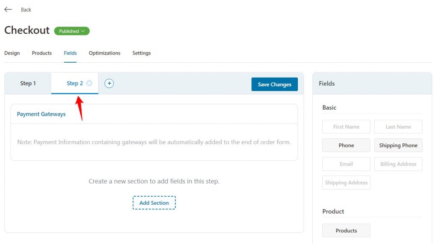
Task: Select the Step 1 tab
Action: pyautogui.click(x=28, y=83)
